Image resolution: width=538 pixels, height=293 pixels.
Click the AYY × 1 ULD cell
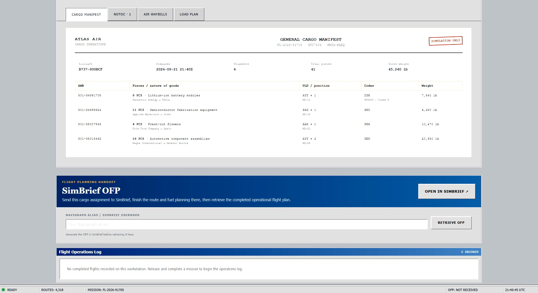[309, 95]
